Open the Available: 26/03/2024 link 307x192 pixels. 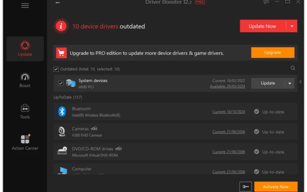coord(227,86)
